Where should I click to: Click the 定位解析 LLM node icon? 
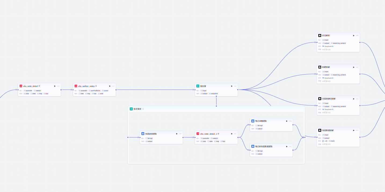tap(320, 35)
